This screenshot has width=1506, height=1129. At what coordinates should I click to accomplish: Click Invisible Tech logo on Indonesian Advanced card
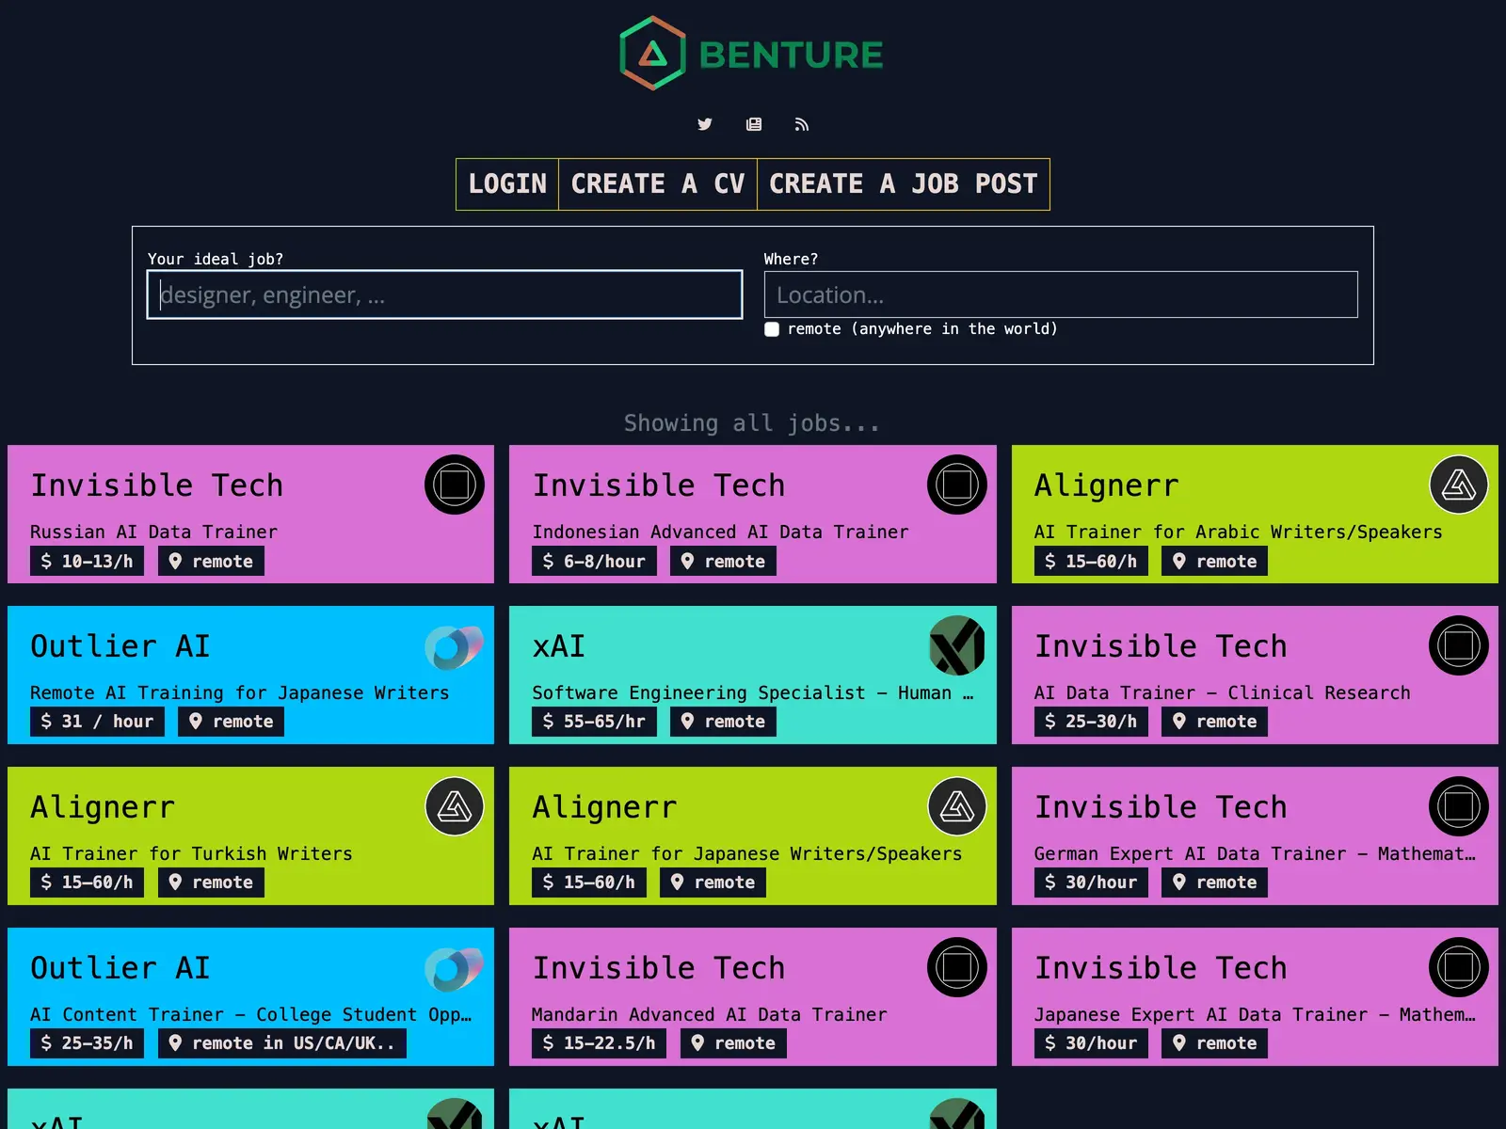(957, 485)
